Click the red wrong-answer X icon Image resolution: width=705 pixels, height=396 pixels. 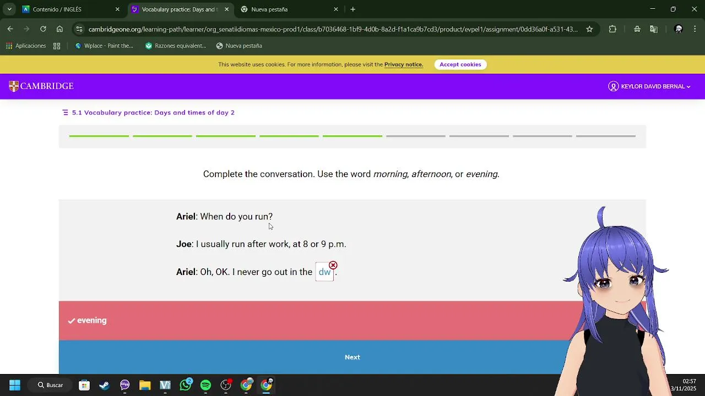[333, 266]
